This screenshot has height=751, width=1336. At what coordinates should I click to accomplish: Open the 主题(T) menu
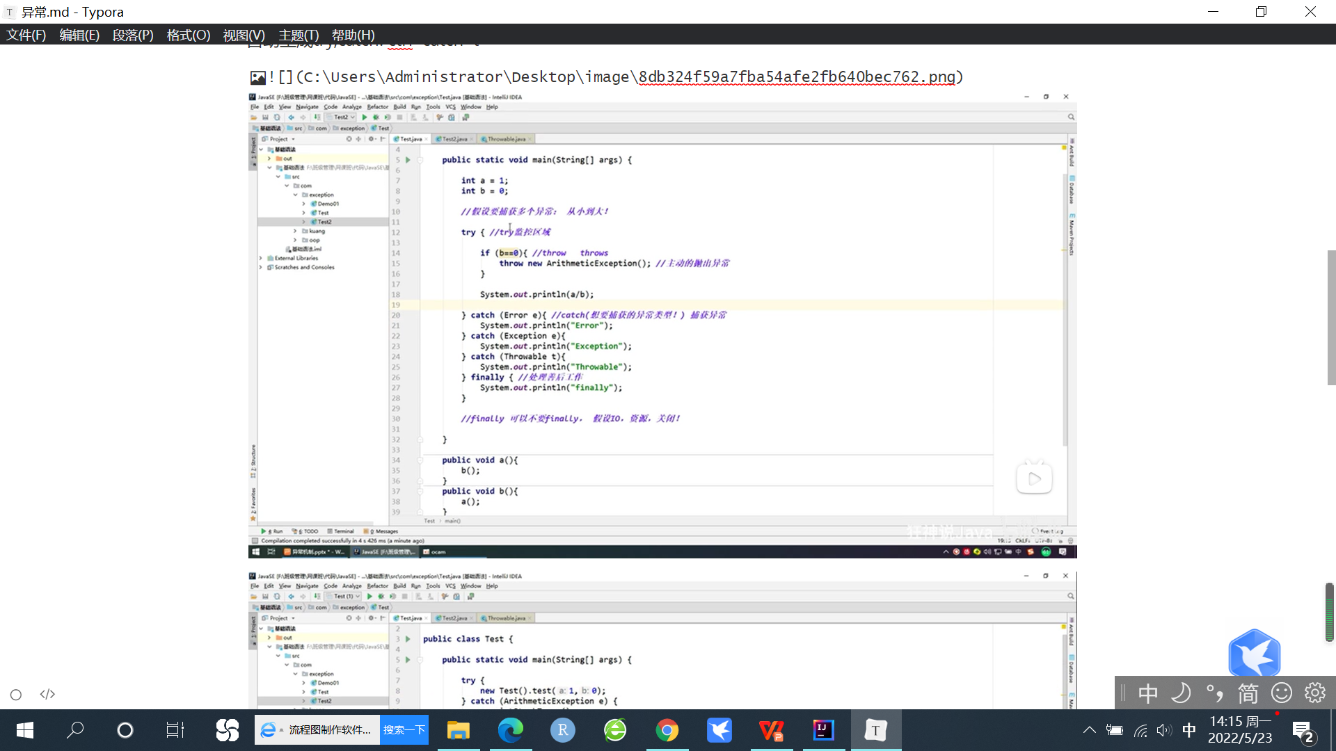pos(299,35)
